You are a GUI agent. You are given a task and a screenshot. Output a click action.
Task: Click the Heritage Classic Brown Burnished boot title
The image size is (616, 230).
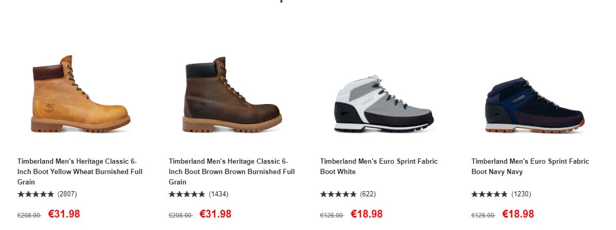pyautogui.click(x=231, y=171)
